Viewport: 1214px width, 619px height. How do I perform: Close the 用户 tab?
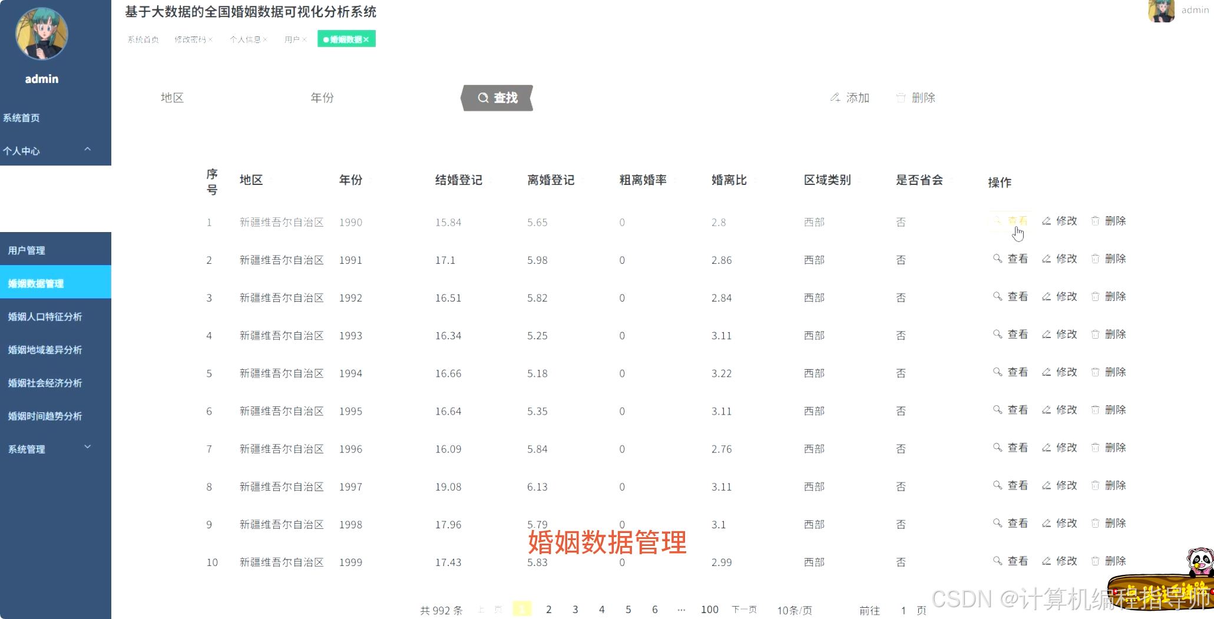pos(305,39)
